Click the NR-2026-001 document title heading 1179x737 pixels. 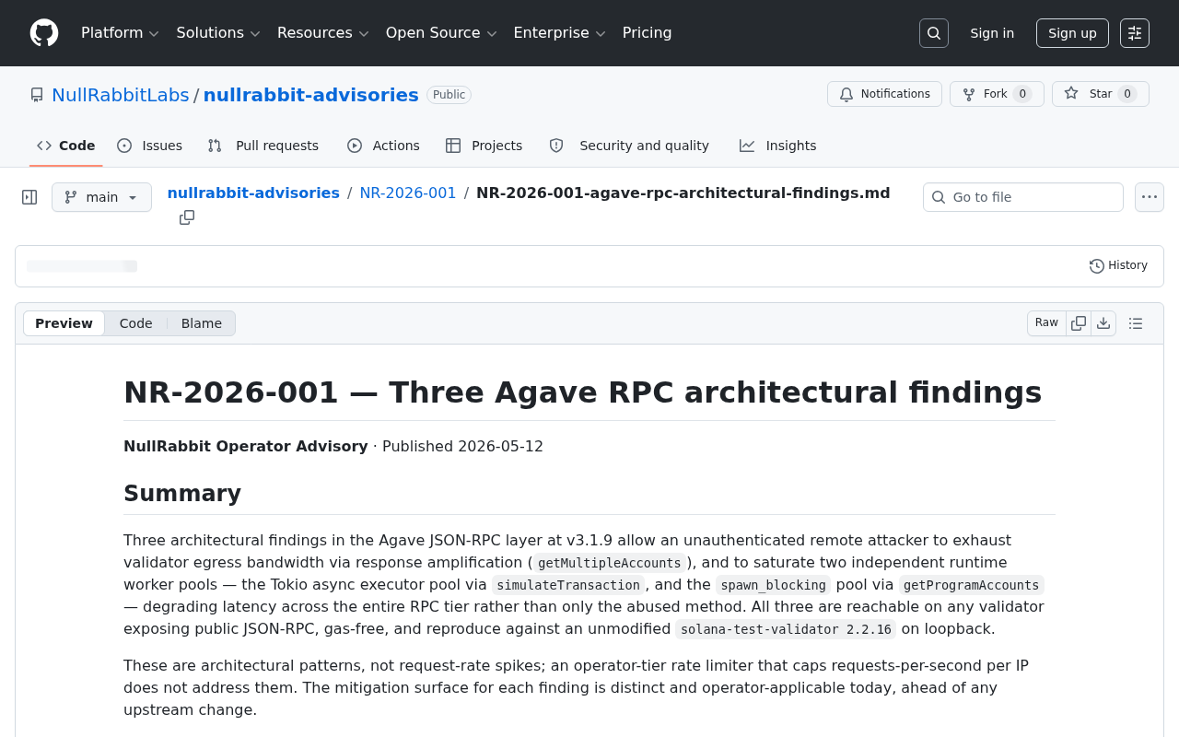pos(583,392)
